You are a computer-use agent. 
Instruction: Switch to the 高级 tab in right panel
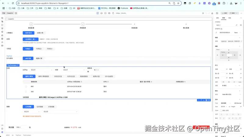230,18
